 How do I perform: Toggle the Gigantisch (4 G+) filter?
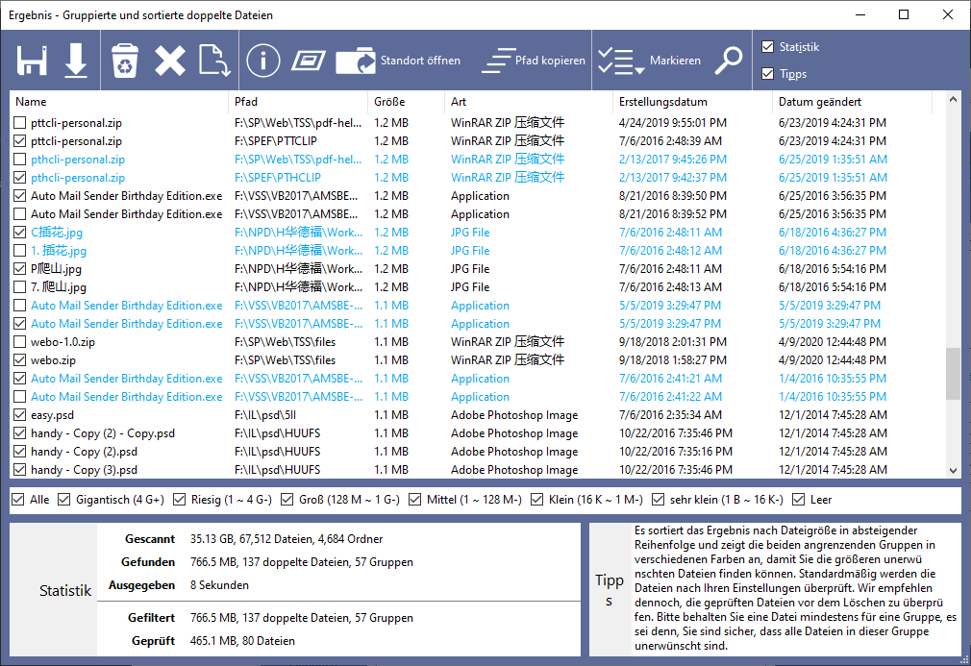(63, 500)
